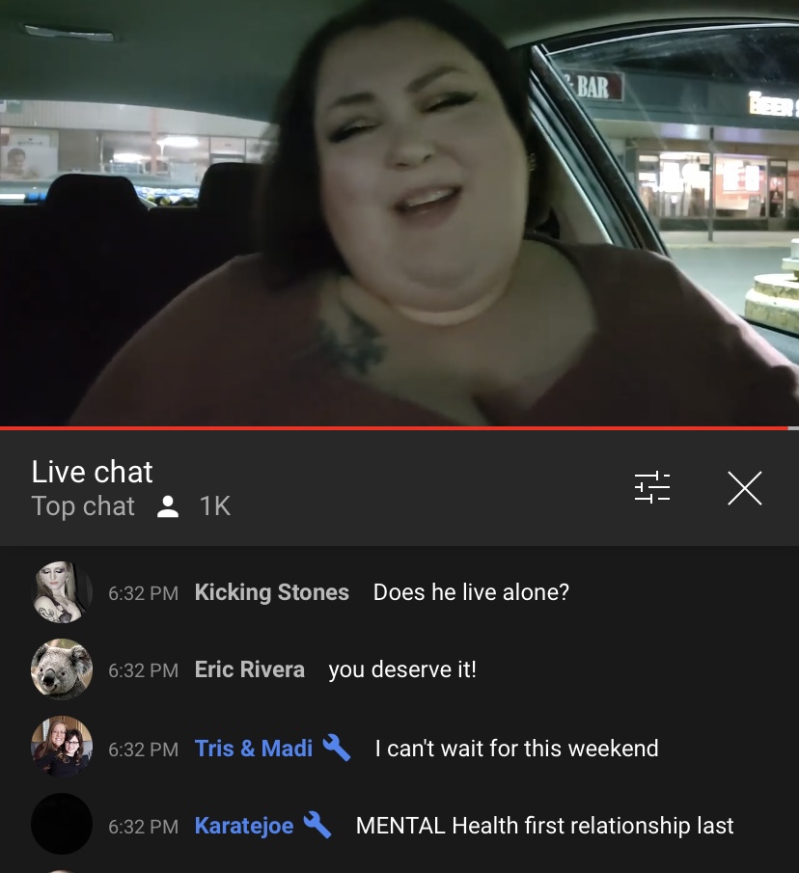This screenshot has width=799, height=873.
Task: Open Eric Rivera koala avatar
Action: coord(61,669)
